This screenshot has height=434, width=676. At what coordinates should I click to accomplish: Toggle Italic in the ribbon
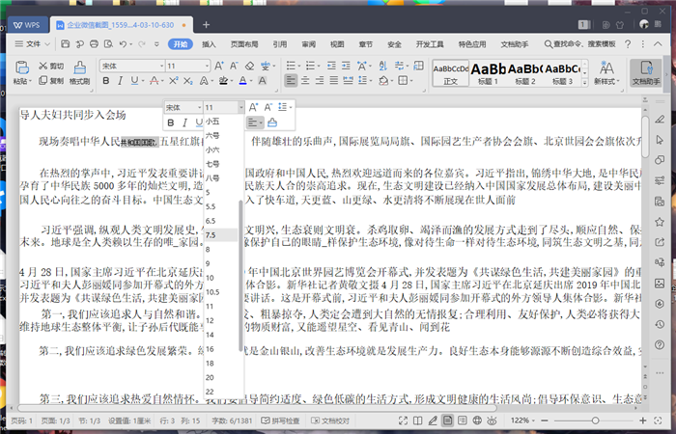point(121,80)
